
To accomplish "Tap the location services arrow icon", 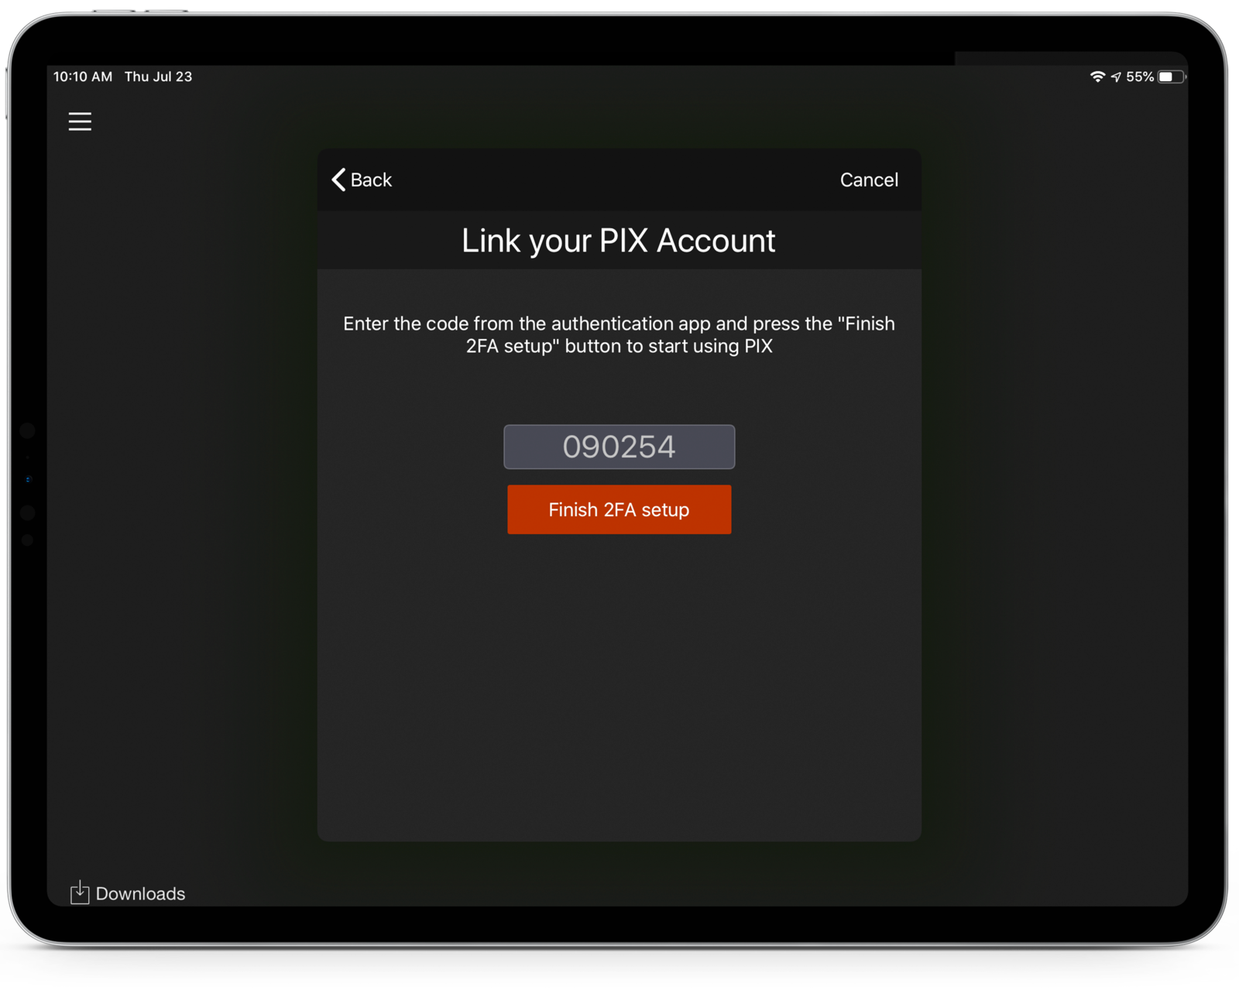I will click(x=1116, y=77).
